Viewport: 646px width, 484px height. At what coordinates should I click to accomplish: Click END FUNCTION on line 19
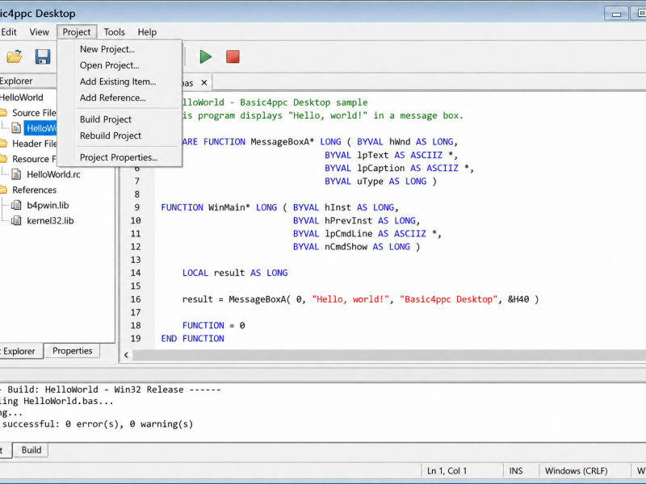click(193, 338)
